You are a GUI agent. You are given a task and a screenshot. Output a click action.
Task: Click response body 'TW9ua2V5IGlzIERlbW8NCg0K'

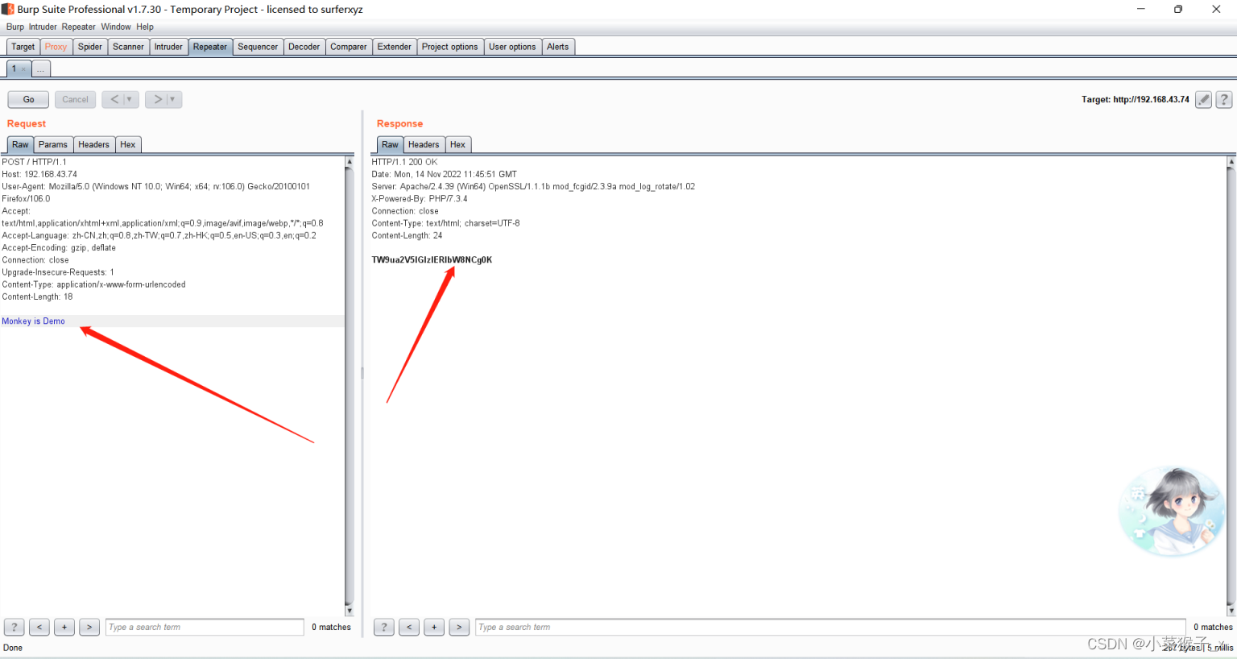pos(432,259)
